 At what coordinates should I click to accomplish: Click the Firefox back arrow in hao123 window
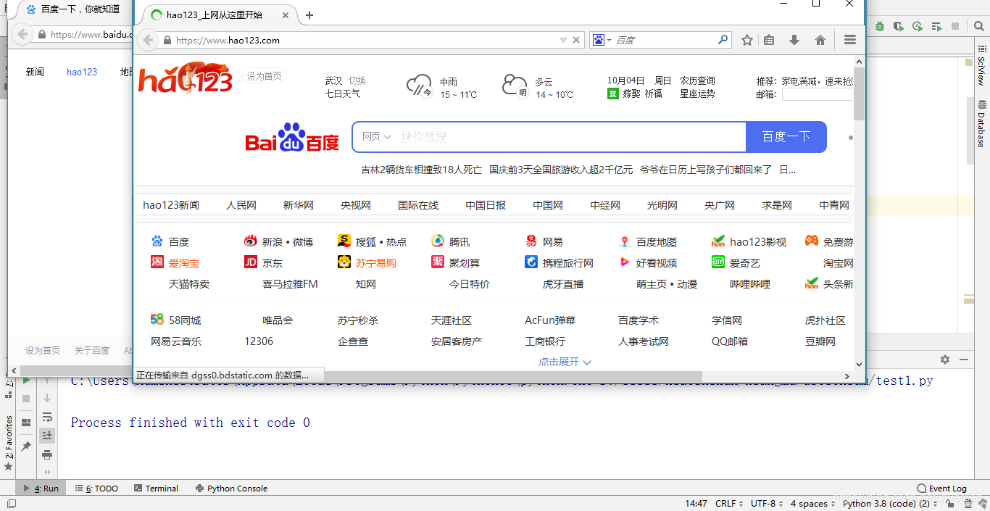(147, 40)
